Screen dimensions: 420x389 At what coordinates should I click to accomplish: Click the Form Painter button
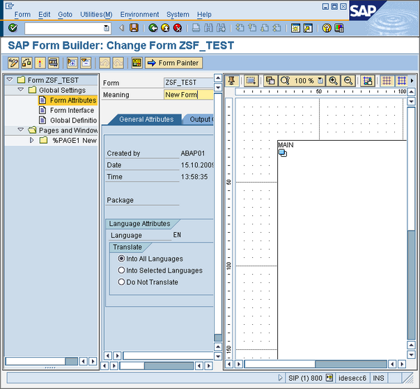[174, 63]
